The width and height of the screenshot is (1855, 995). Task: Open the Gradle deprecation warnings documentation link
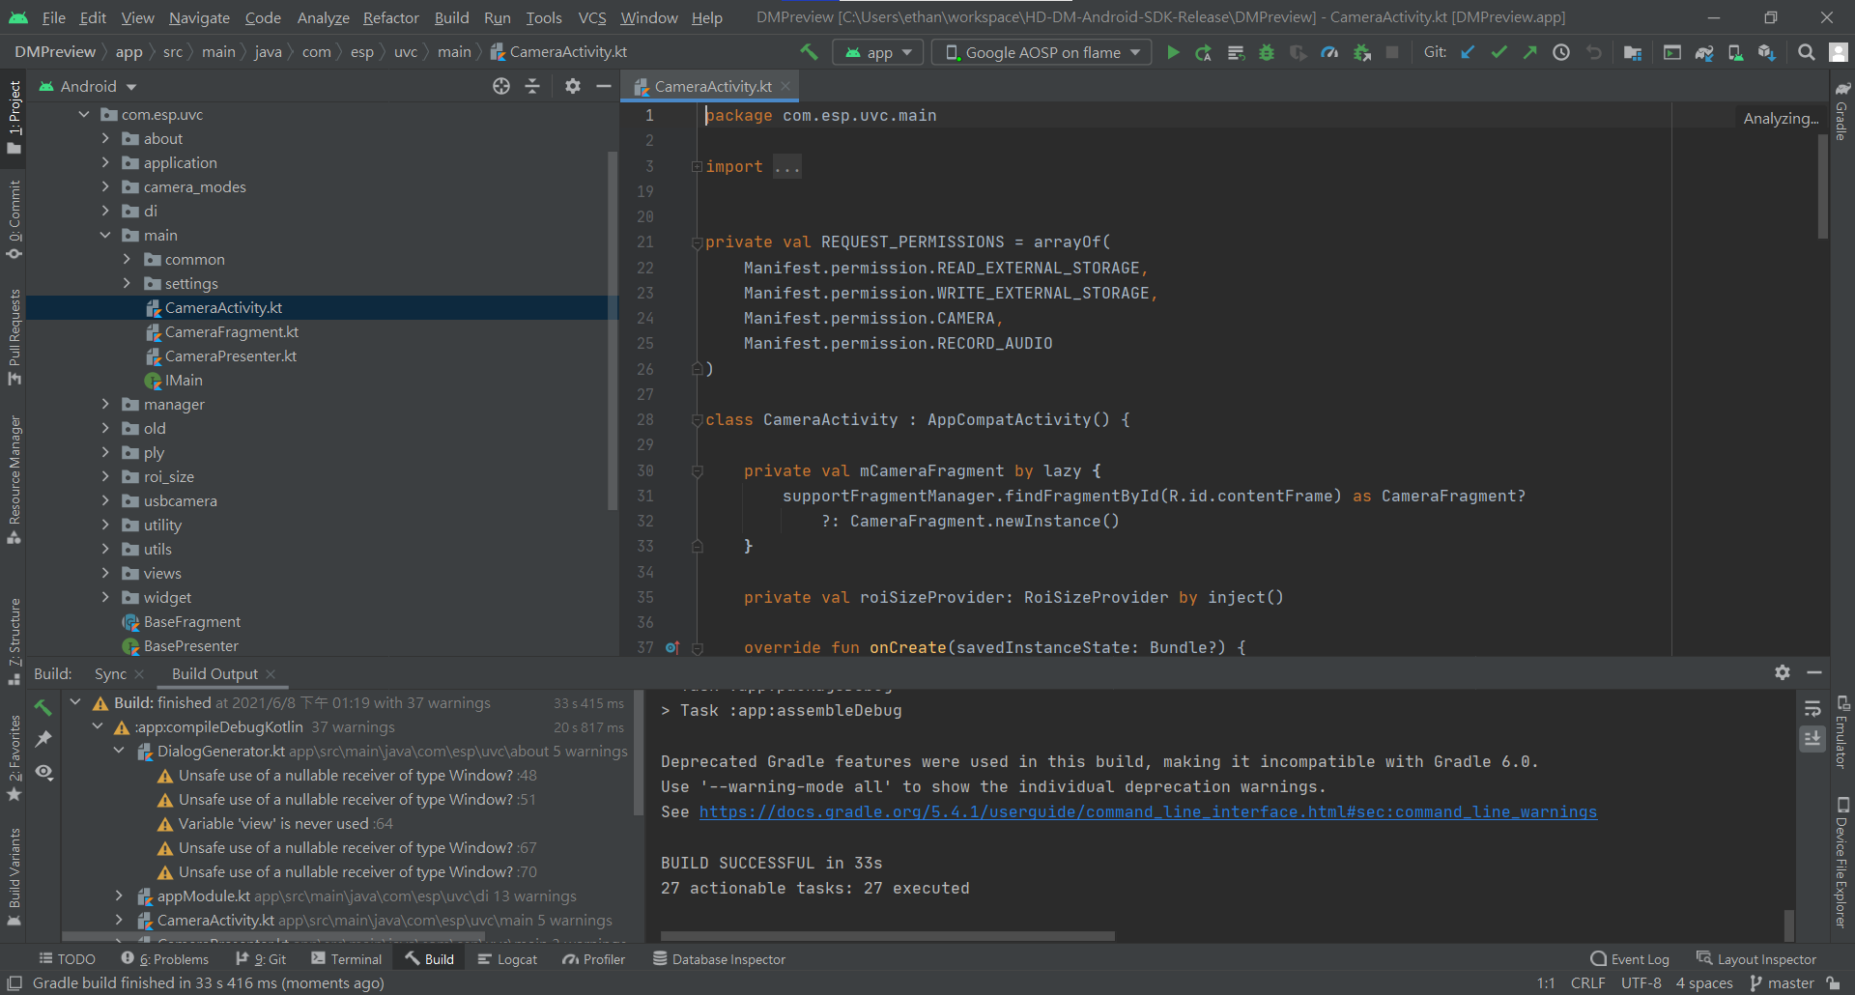pos(1148,811)
